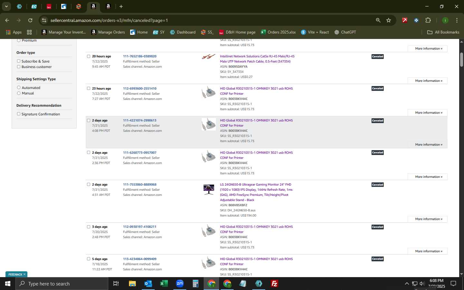Open Intellinet Cat5e patch cable listing
The image size is (464, 290).
[257, 59]
